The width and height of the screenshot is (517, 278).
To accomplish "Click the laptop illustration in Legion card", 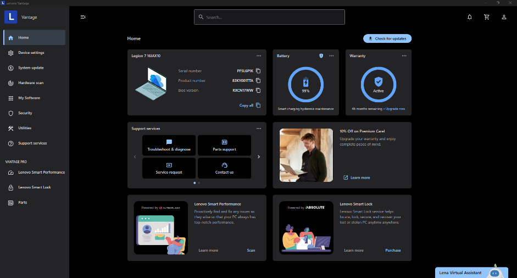I will 152,84.
